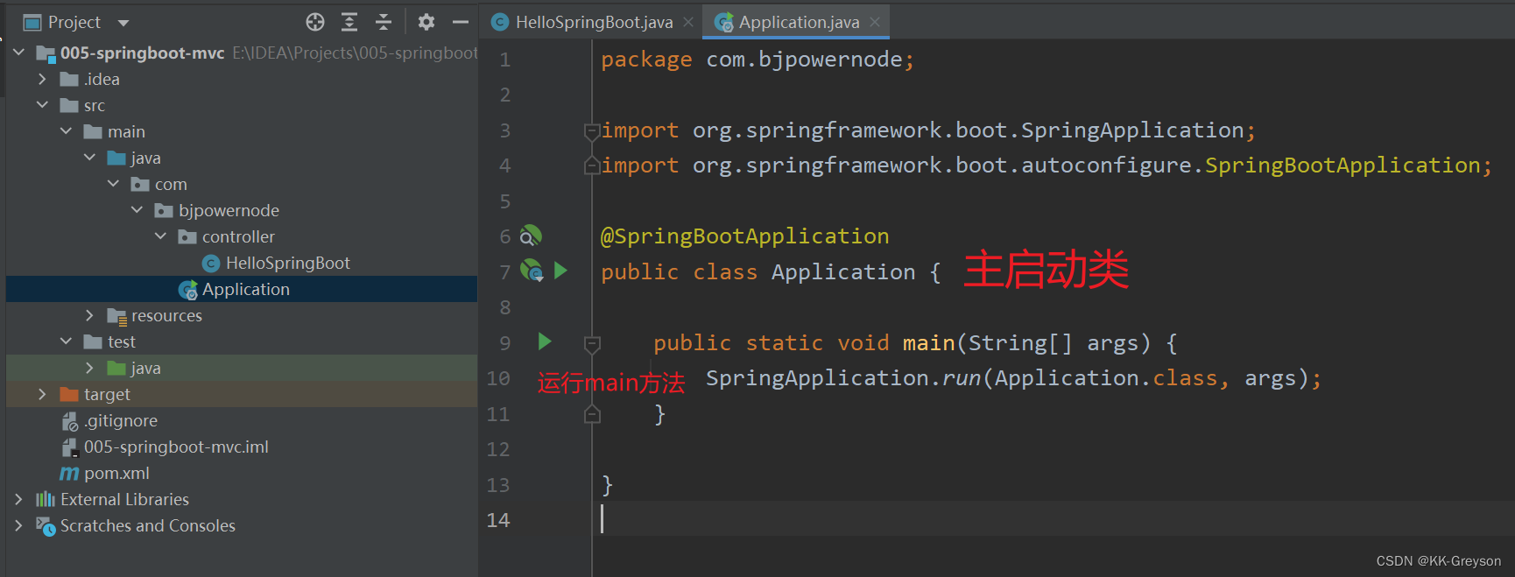Click the Project panel title label
Image resolution: width=1515 pixels, height=577 pixels.
74,22
